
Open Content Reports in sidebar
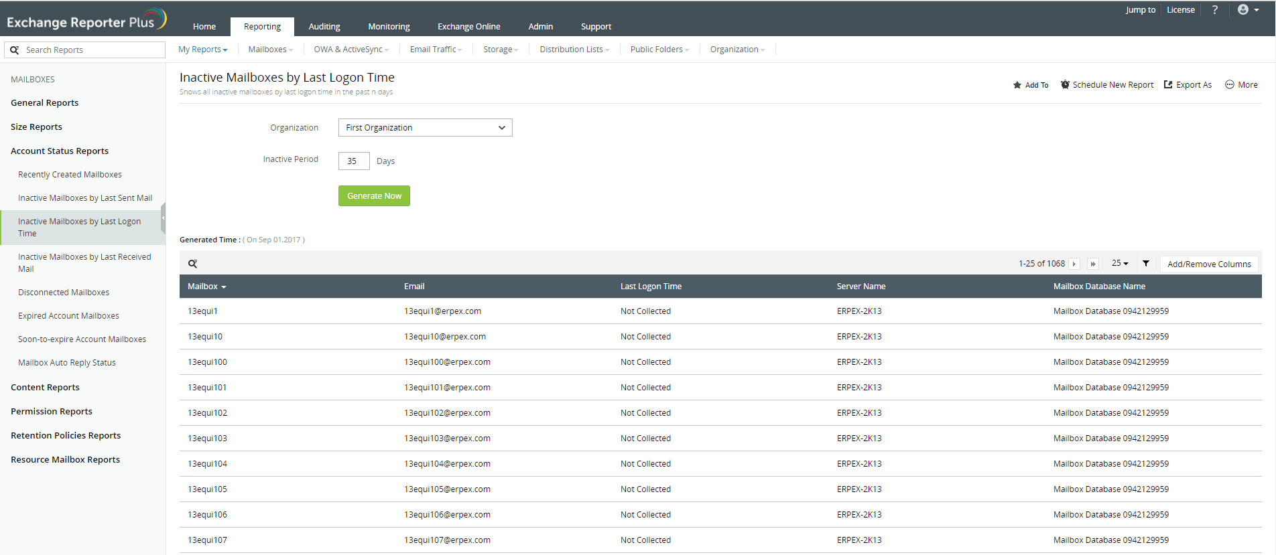point(45,388)
